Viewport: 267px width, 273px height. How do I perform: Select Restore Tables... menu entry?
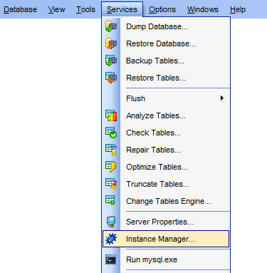tap(166, 78)
